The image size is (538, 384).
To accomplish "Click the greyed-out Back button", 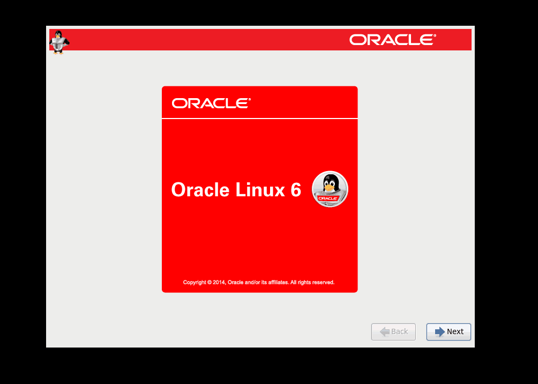I will 393,331.
